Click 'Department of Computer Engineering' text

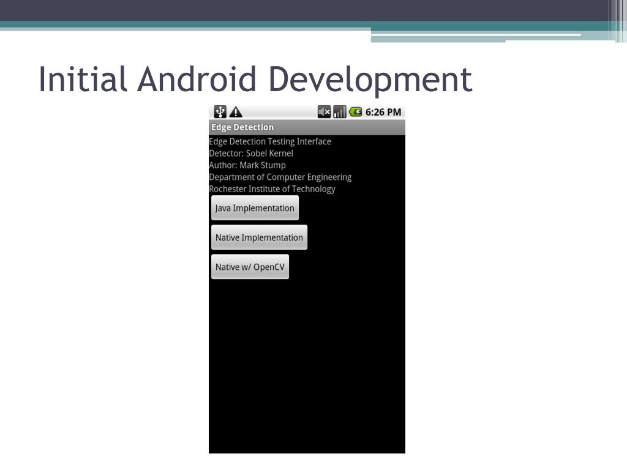click(280, 177)
